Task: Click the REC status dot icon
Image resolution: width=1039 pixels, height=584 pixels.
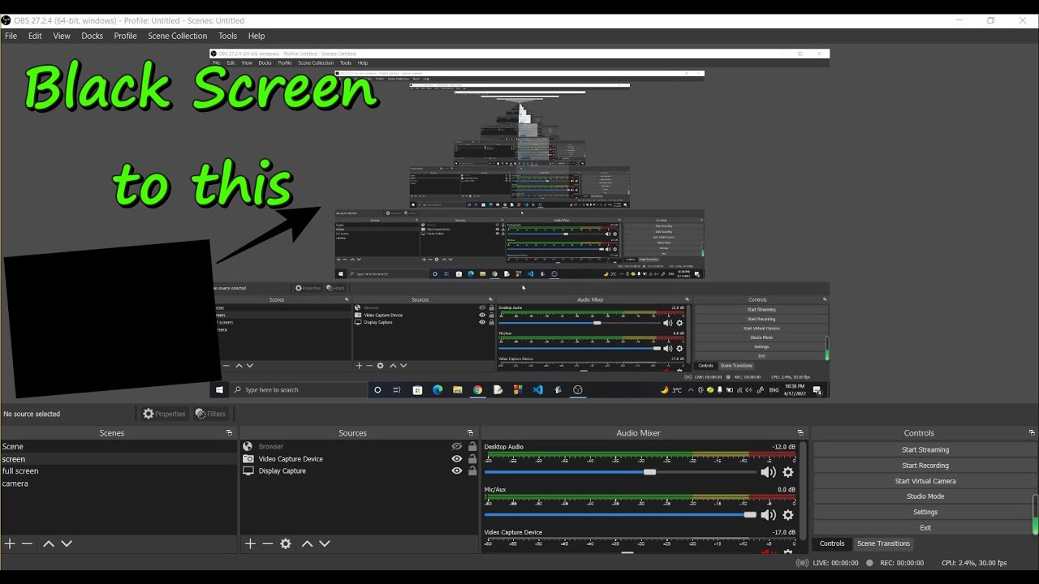Action: 869,563
